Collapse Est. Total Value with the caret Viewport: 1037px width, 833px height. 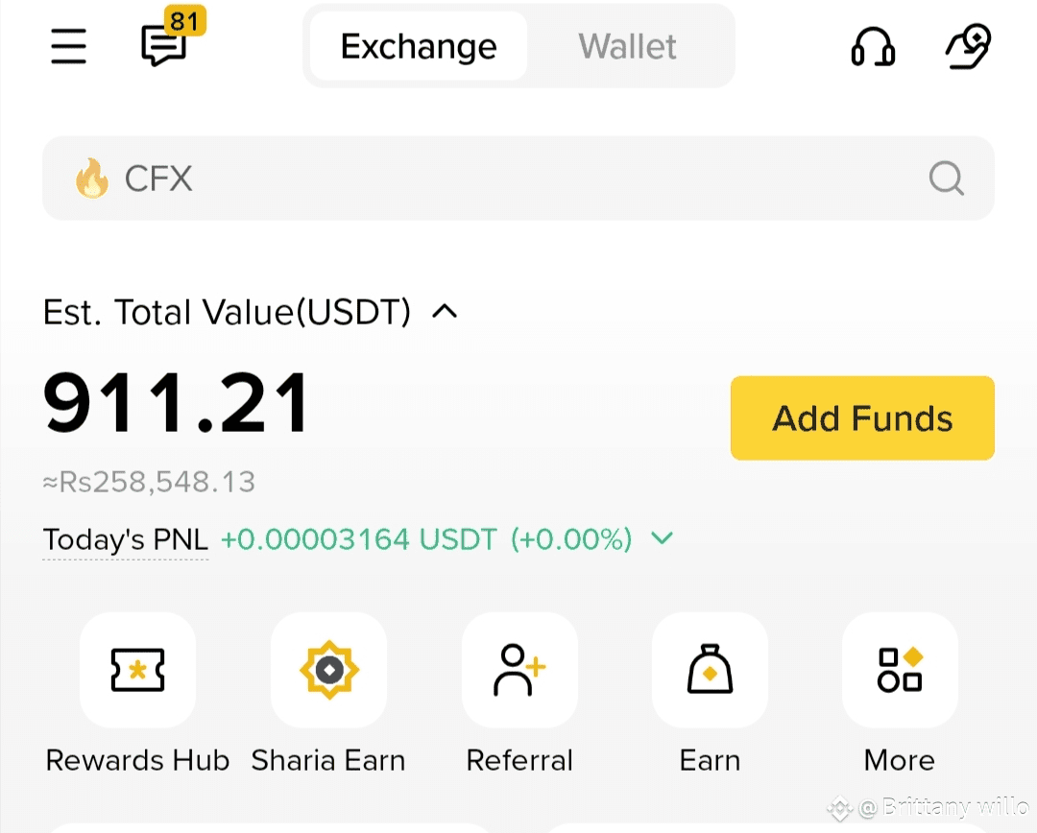445,311
